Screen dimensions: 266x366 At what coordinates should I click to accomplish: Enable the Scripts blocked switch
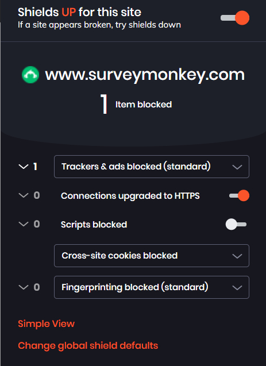click(x=236, y=224)
